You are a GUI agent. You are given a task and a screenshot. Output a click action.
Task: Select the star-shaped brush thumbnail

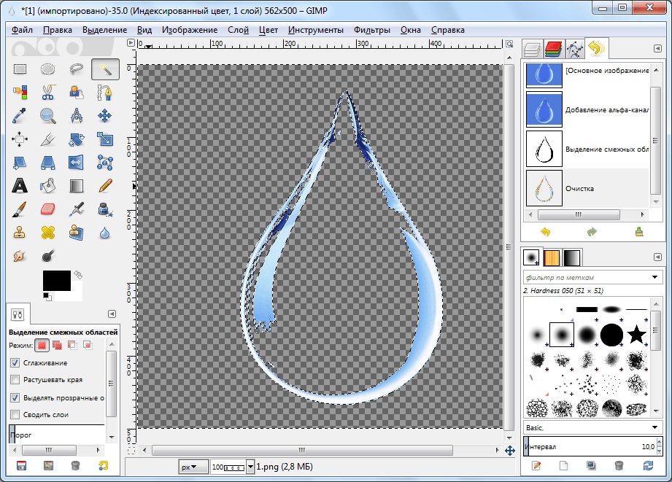pos(637,335)
